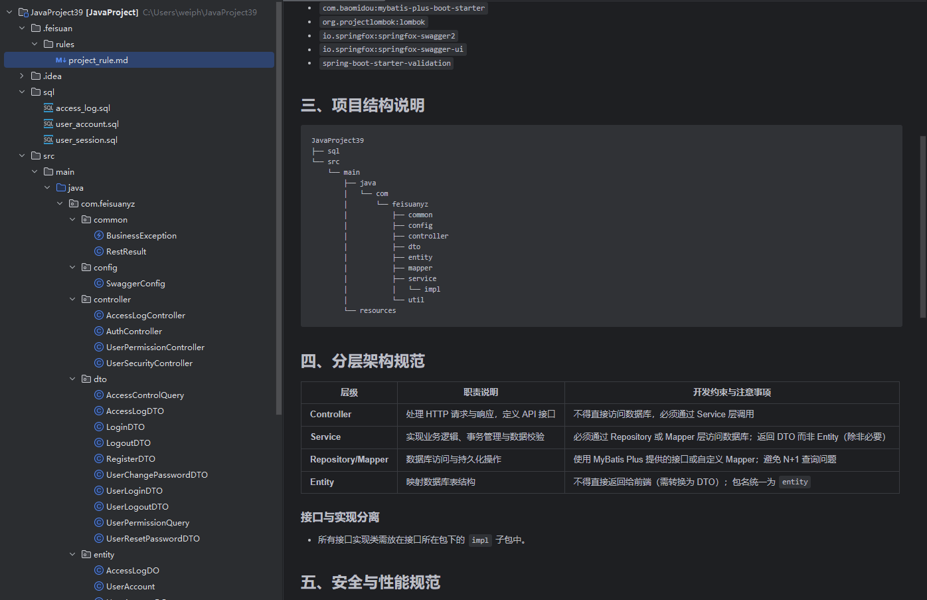Collapse the JavaProject39 root node
Screen dimensions: 927x600
point(9,13)
